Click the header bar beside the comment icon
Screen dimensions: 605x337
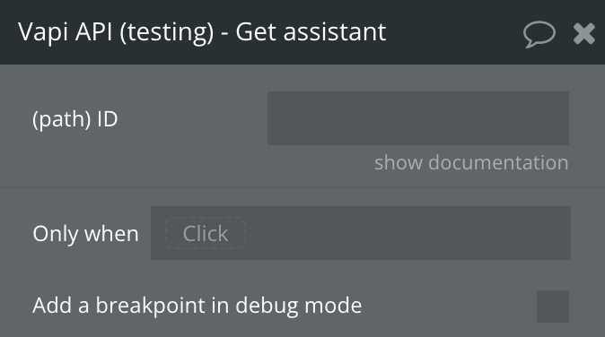pyautogui.click(x=455, y=32)
